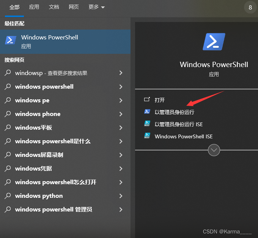Select the windows powershell 管理员 suggestion
This screenshot has width=258, height=238.
coord(53,210)
